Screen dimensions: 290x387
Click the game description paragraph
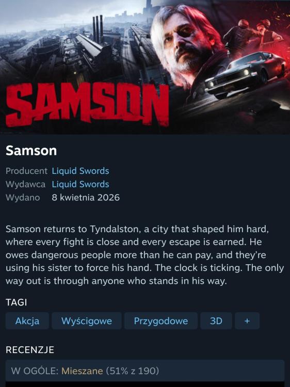pyautogui.click(x=145, y=255)
